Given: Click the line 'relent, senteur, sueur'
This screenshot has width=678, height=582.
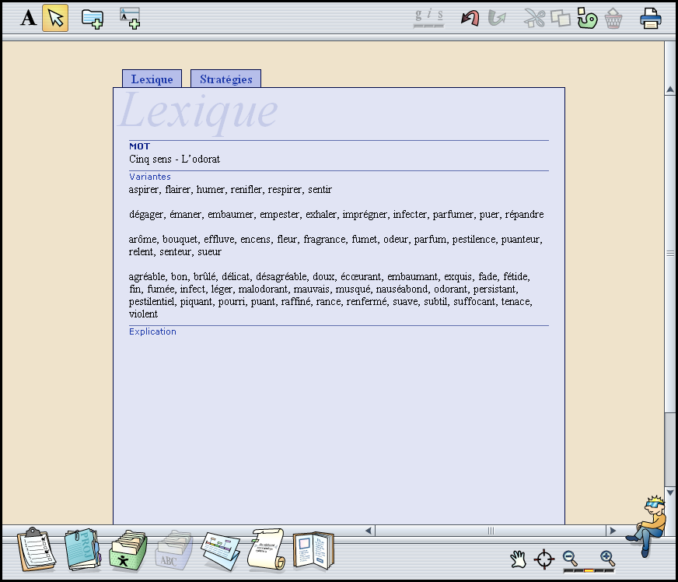Looking at the screenshot, I should [175, 252].
